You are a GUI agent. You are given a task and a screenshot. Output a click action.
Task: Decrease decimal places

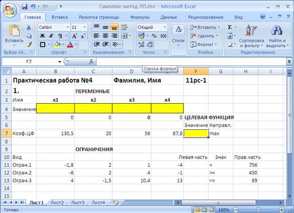tap(150, 44)
